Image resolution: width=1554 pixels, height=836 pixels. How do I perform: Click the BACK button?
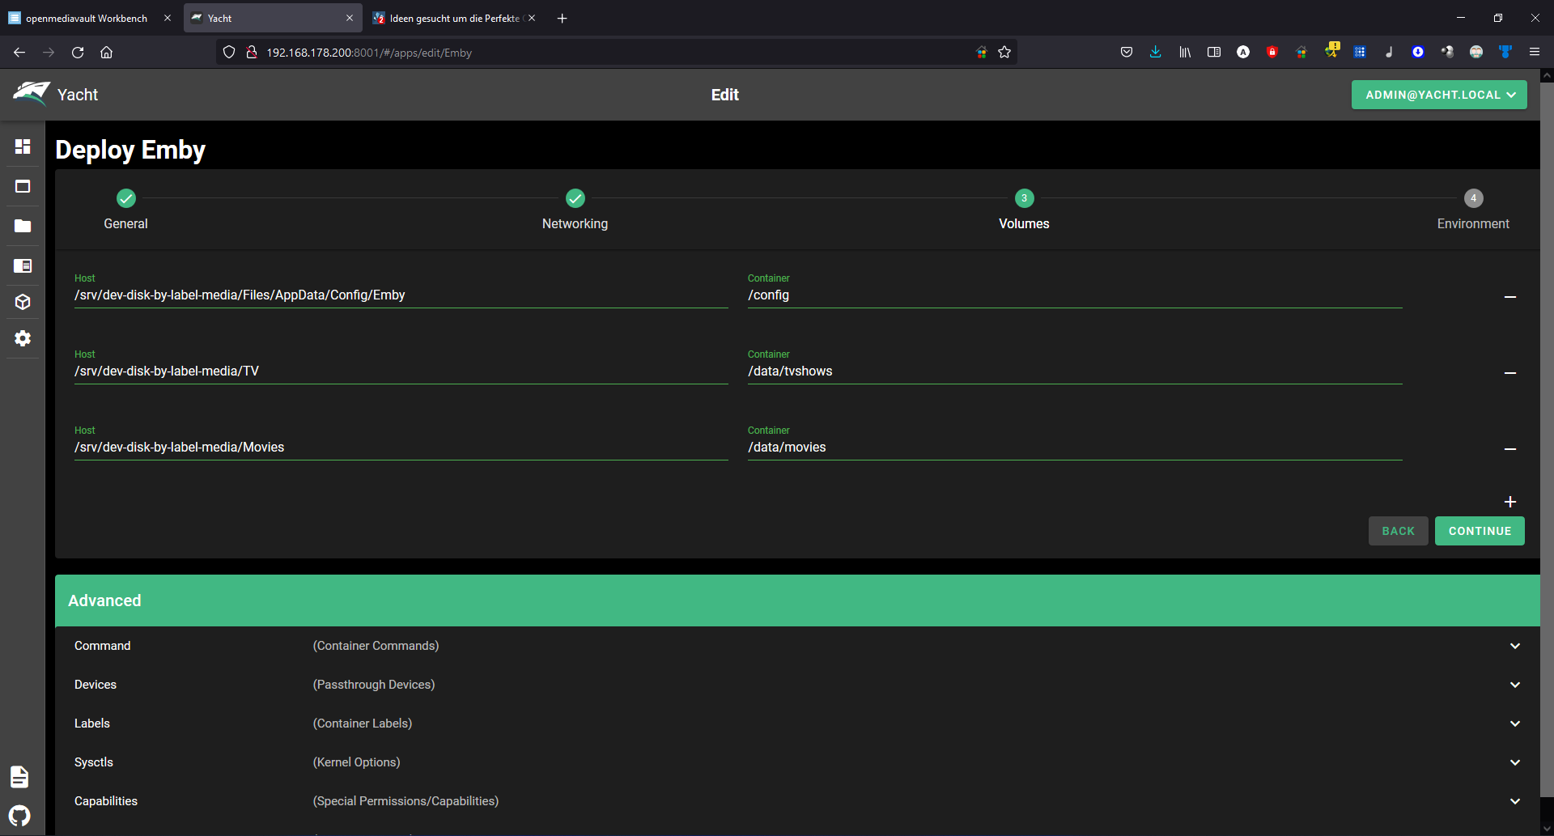1398,531
